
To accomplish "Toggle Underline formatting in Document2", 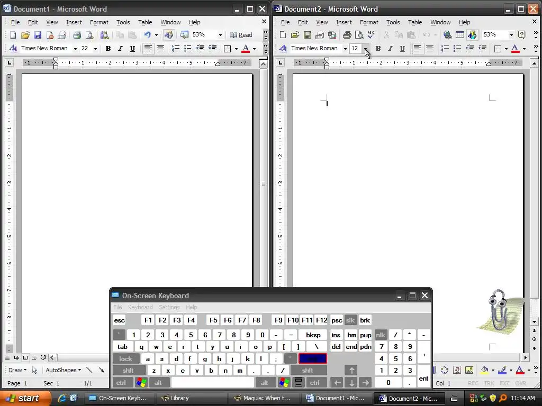I will [402, 48].
